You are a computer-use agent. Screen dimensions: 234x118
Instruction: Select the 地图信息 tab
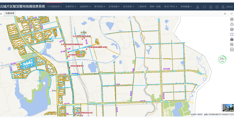coord(10,13)
